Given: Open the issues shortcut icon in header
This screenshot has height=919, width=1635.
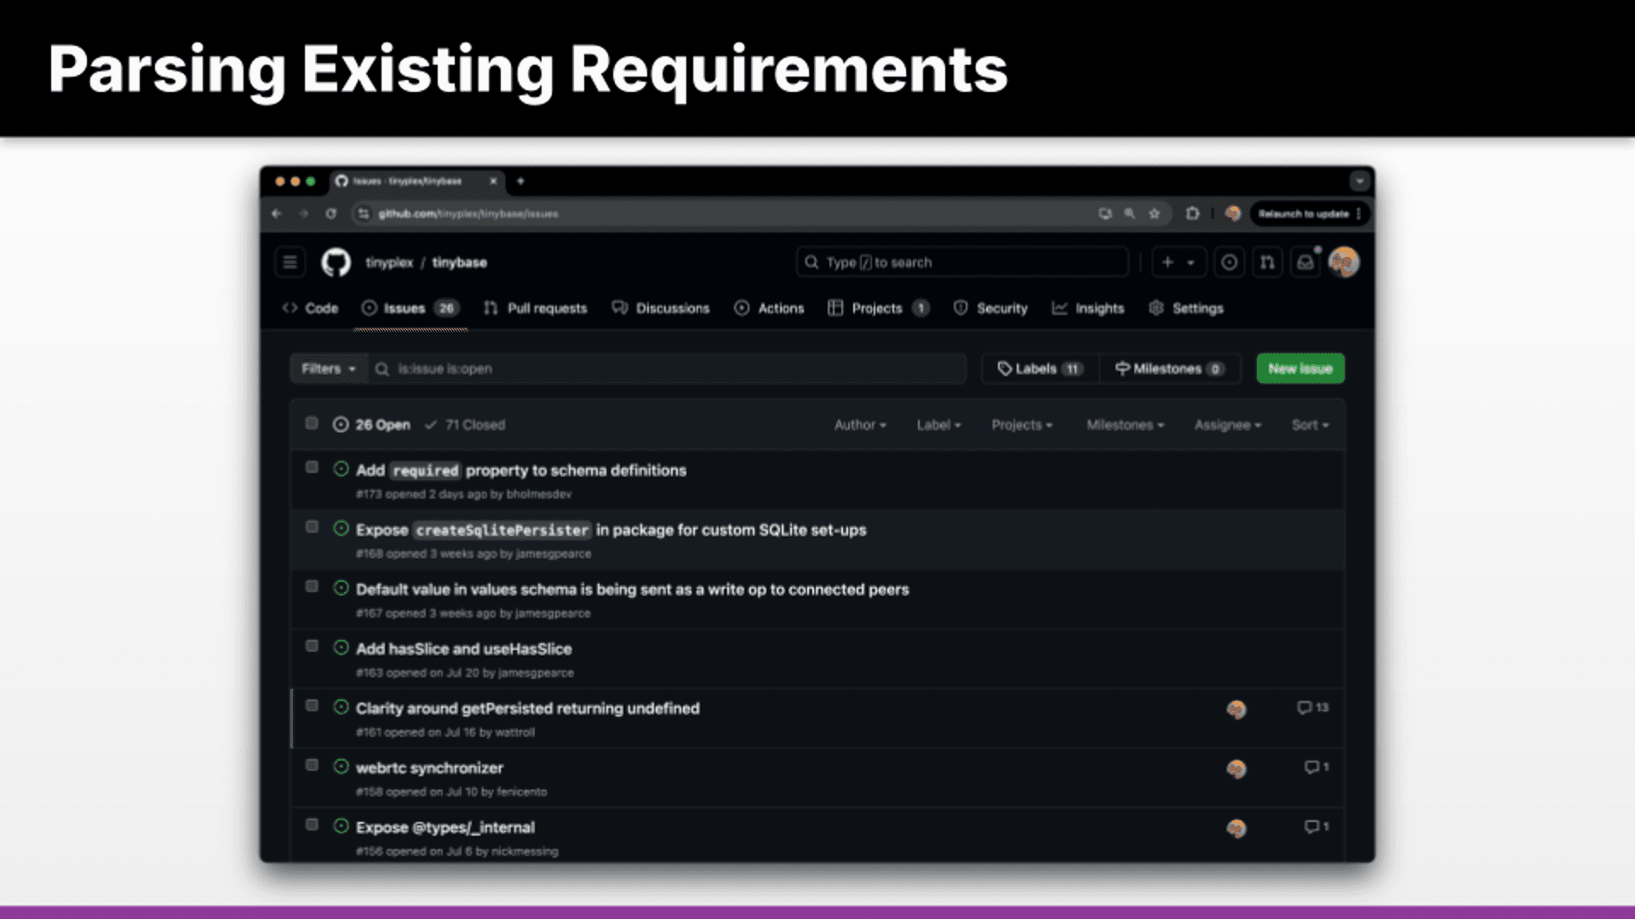Looking at the screenshot, I should pyautogui.click(x=1229, y=262).
